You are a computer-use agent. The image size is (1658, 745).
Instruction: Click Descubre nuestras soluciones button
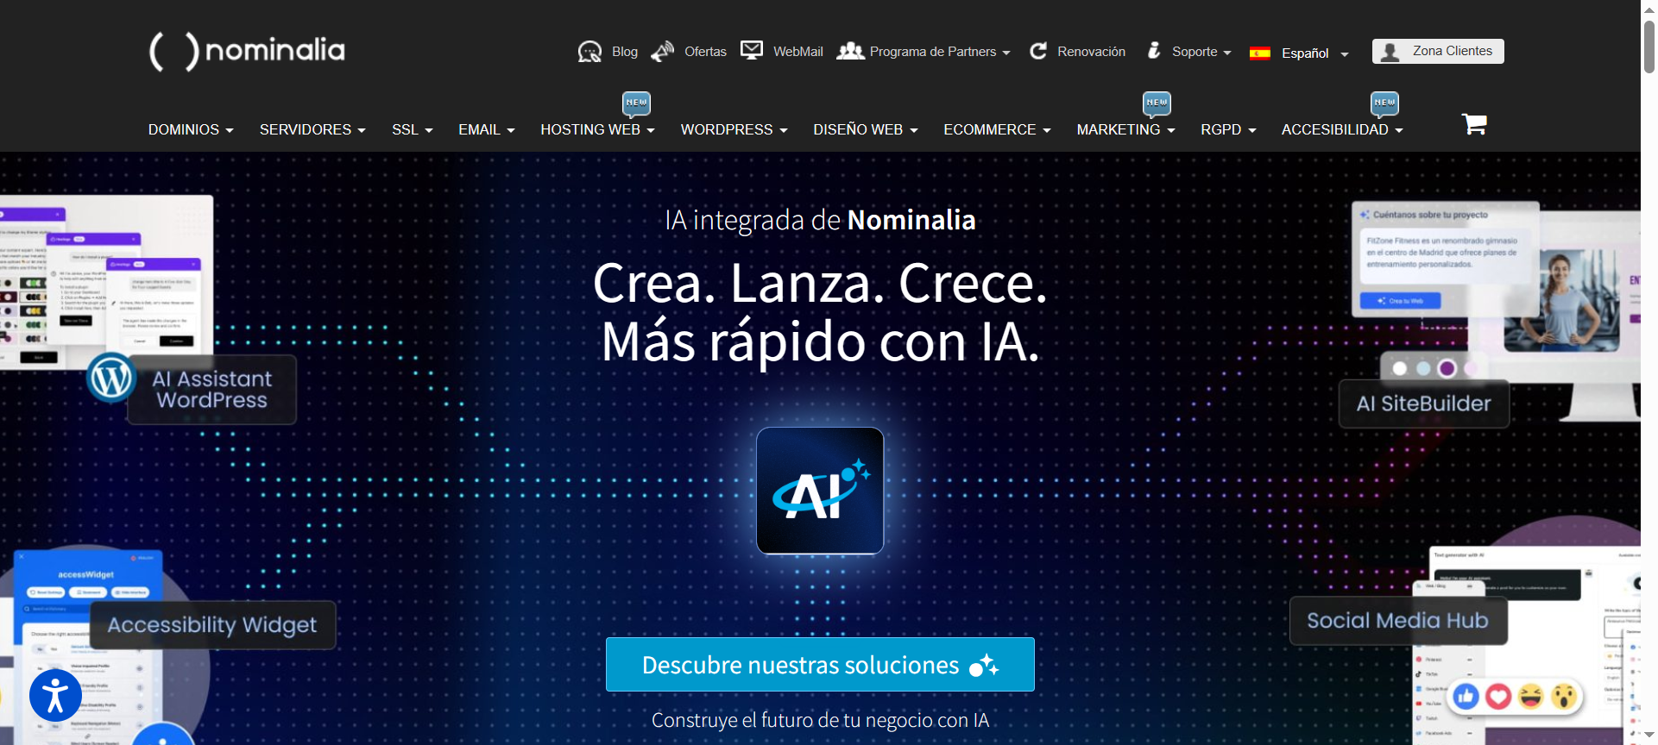click(820, 665)
